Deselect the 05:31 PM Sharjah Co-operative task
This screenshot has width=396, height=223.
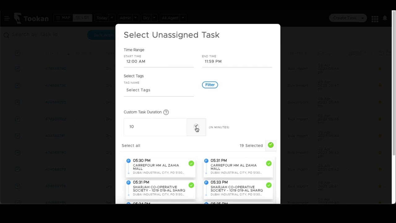click(191, 185)
